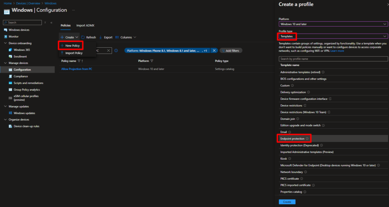389x207 pixels.
Task: Select PKCS certificate template
Action: [x=333, y=179]
